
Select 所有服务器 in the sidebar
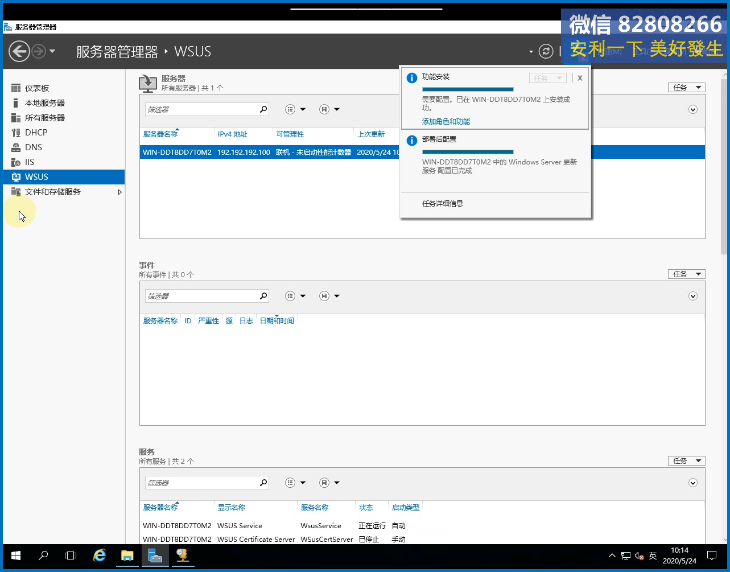[45, 118]
